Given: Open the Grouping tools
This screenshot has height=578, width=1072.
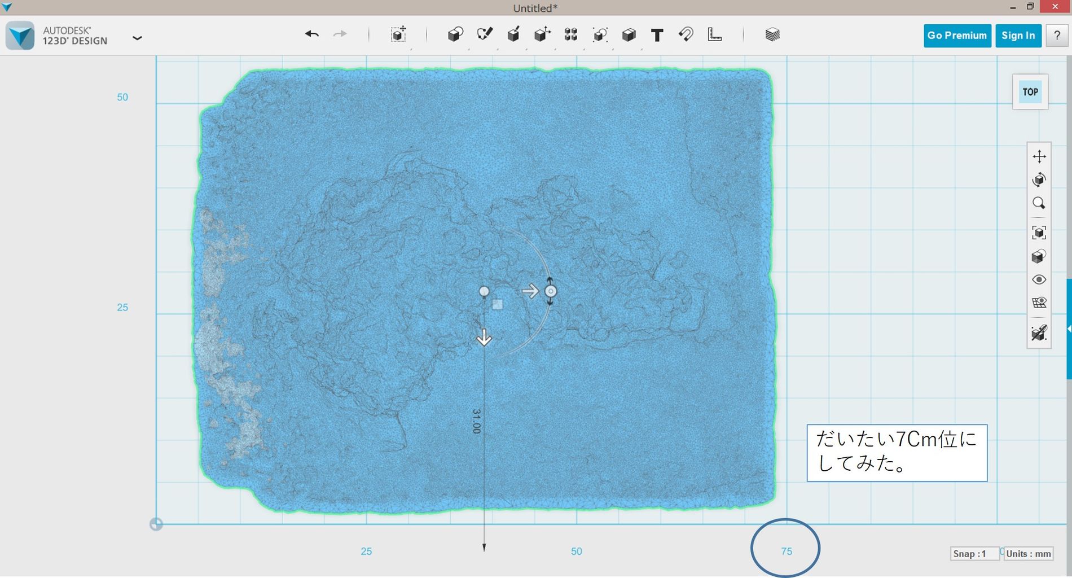Looking at the screenshot, I should click(600, 35).
